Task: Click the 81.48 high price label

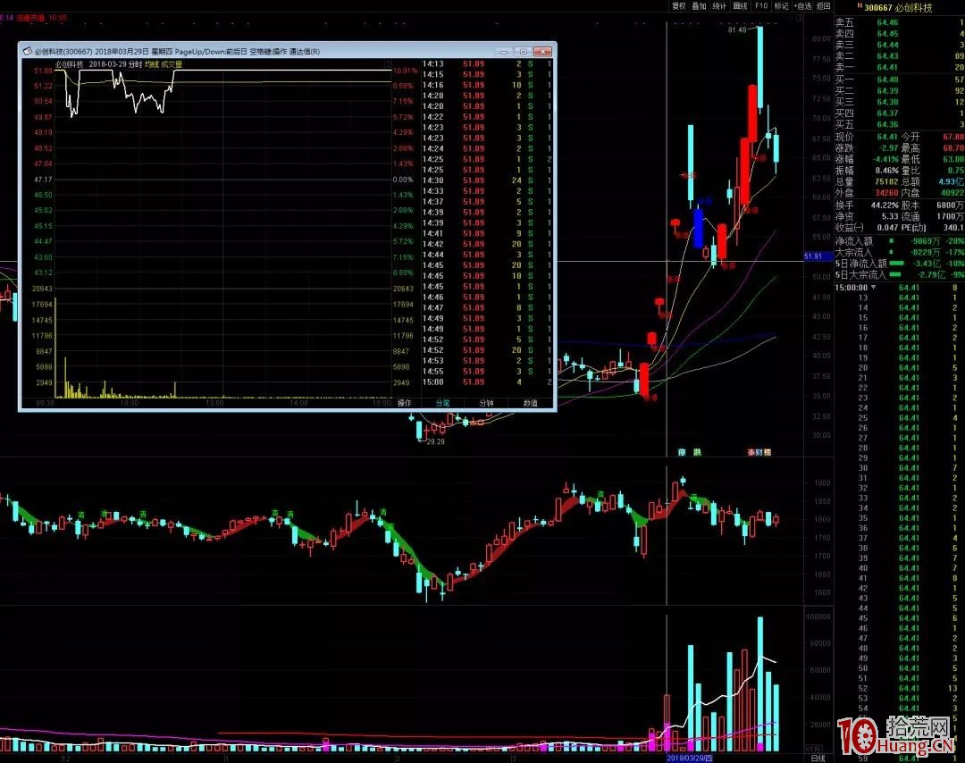Action: 736,29
